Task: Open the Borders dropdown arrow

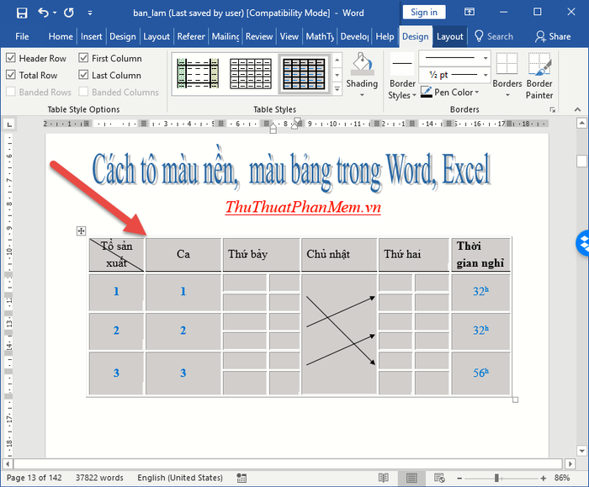Action: click(x=507, y=95)
